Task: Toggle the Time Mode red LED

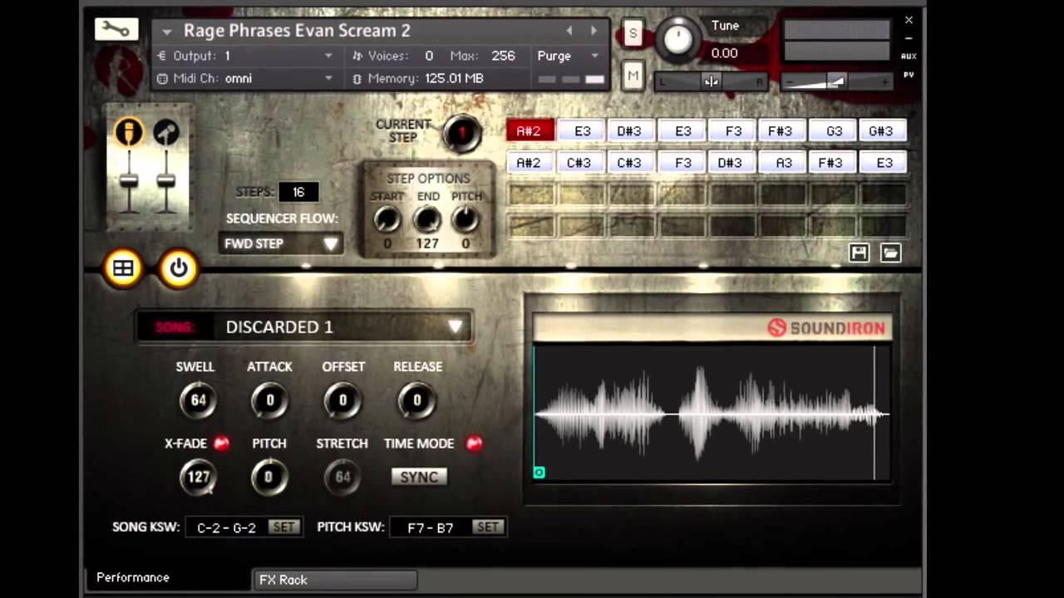Action: (474, 444)
